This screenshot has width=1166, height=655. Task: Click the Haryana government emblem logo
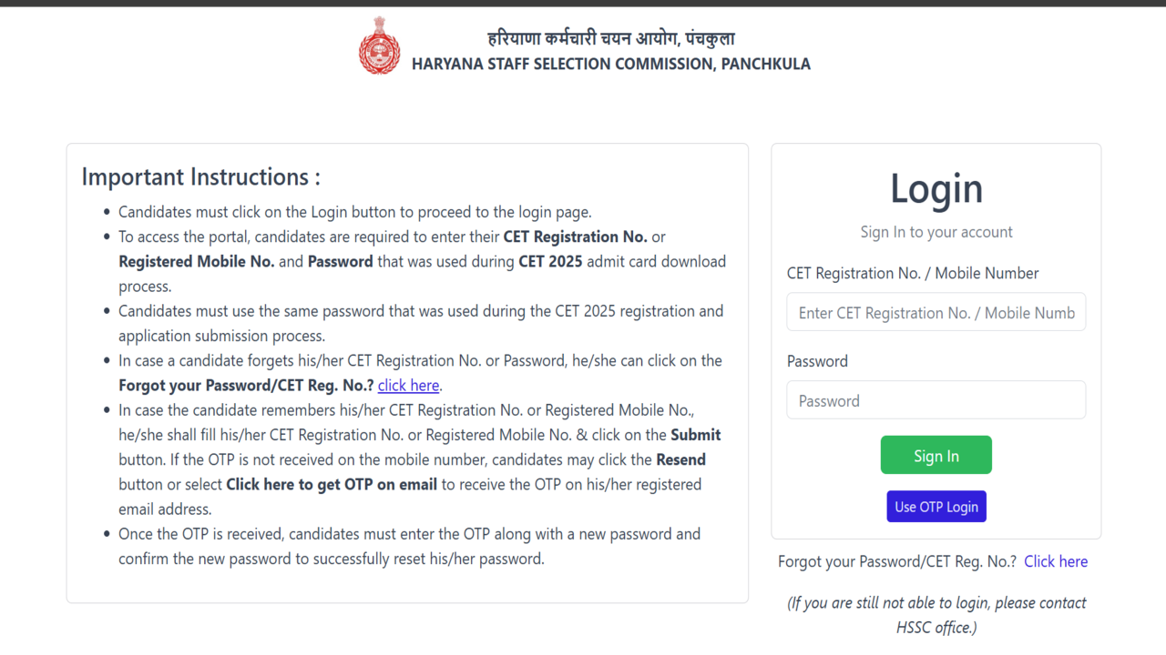379,45
